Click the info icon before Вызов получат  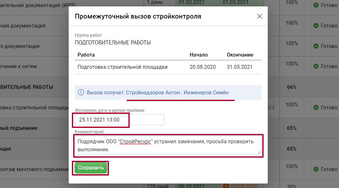[81, 93]
